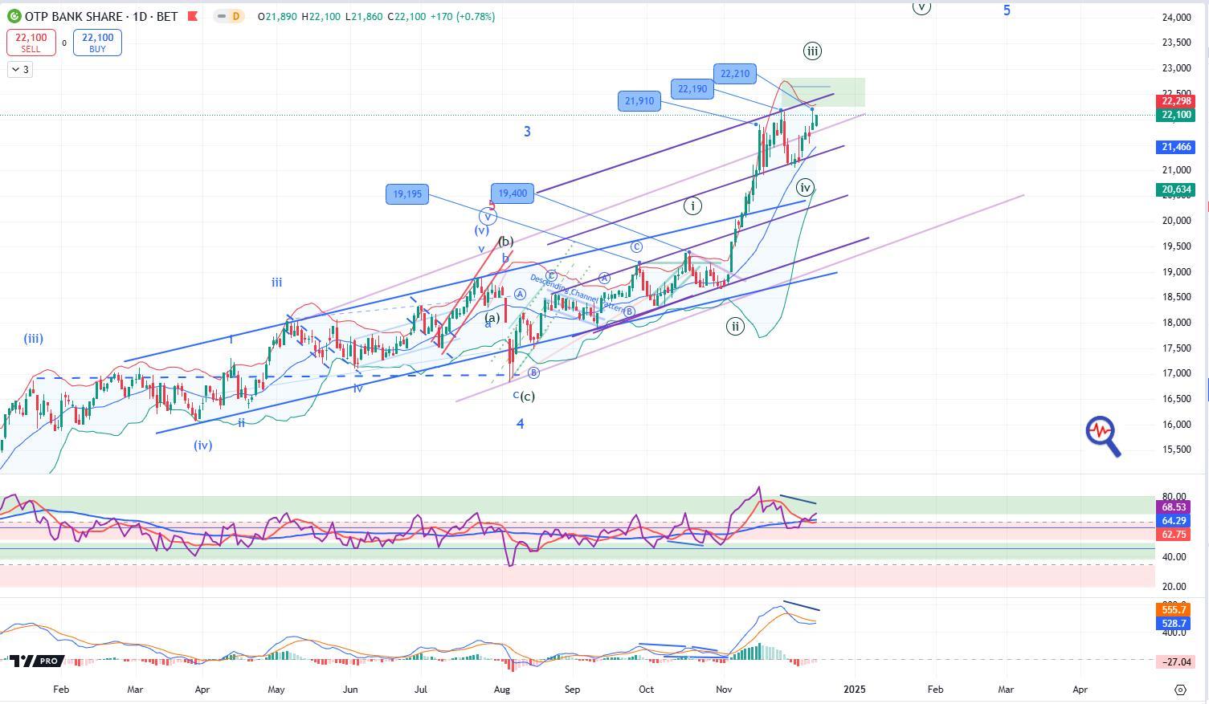1209x704 pixels.
Task: Open the red-blue magnifier pulse icon
Action: tap(1103, 436)
